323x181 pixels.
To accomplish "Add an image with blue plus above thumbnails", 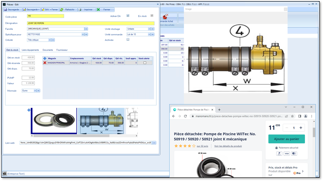I will point(29,110).
